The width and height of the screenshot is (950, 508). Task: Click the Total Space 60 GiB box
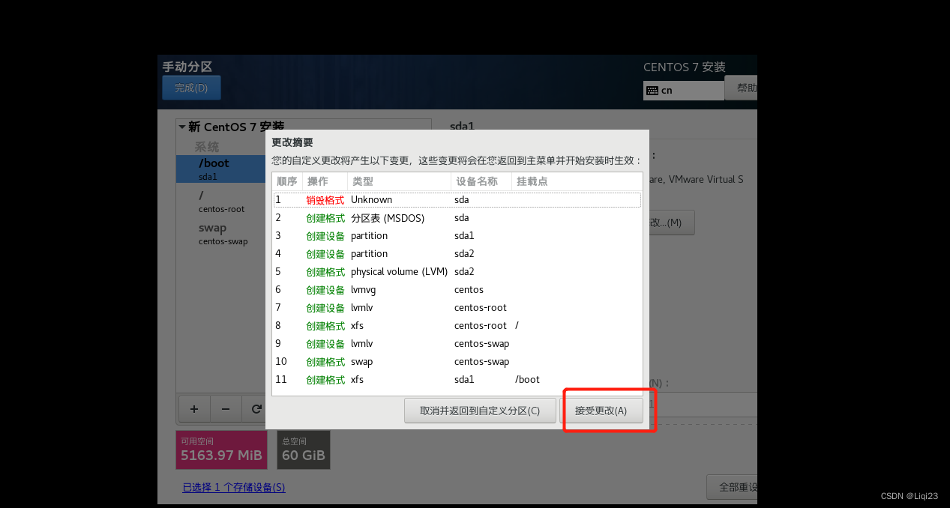(x=304, y=450)
